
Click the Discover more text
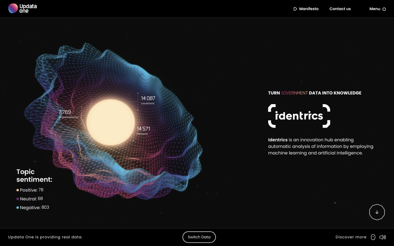coord(351,237)
